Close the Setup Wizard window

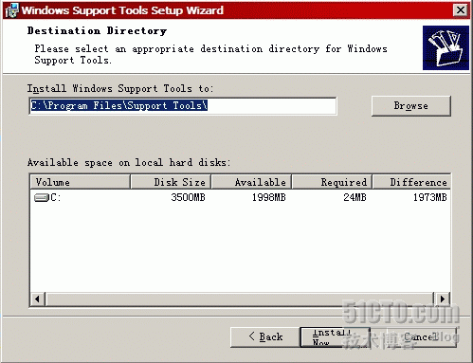(x=461, y=10)
